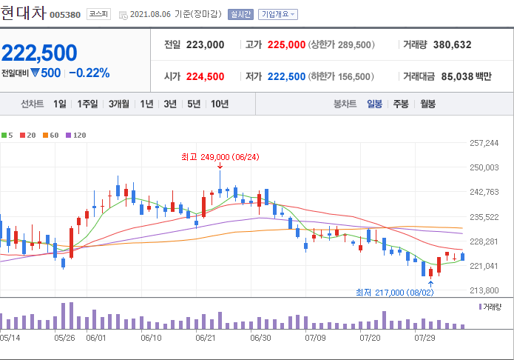Screen dimensions: 514x360
Task: Click the purple 120-day moving average swatch
Action: (69, 136)
